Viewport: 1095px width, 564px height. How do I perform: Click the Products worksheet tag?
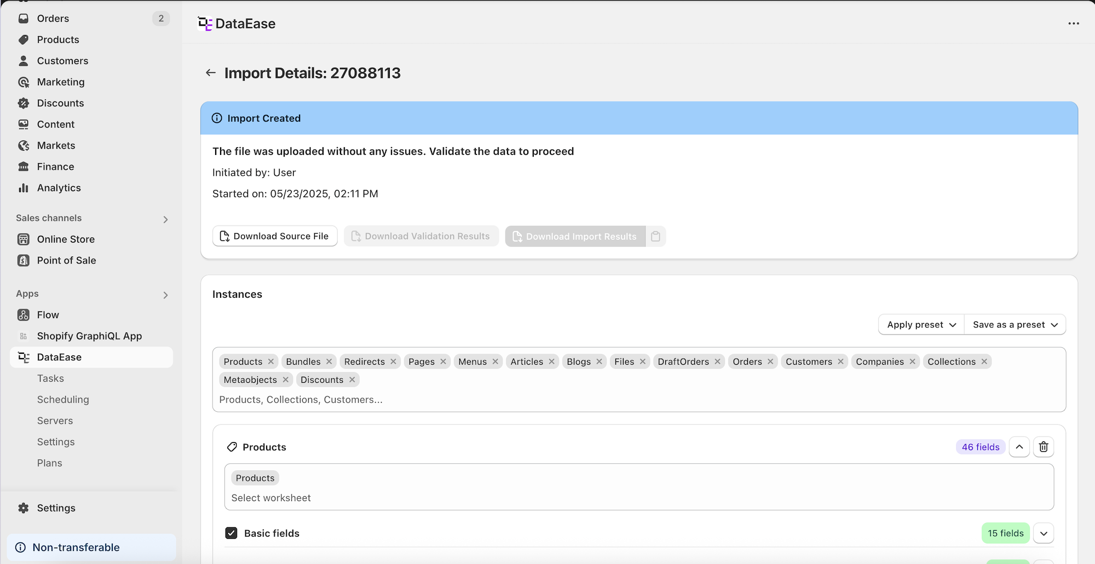255,478
